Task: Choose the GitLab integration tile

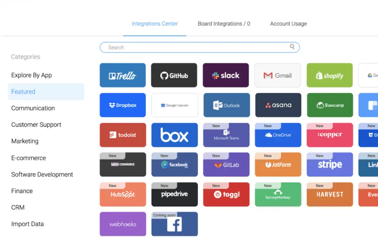Action: coord(226,165)
